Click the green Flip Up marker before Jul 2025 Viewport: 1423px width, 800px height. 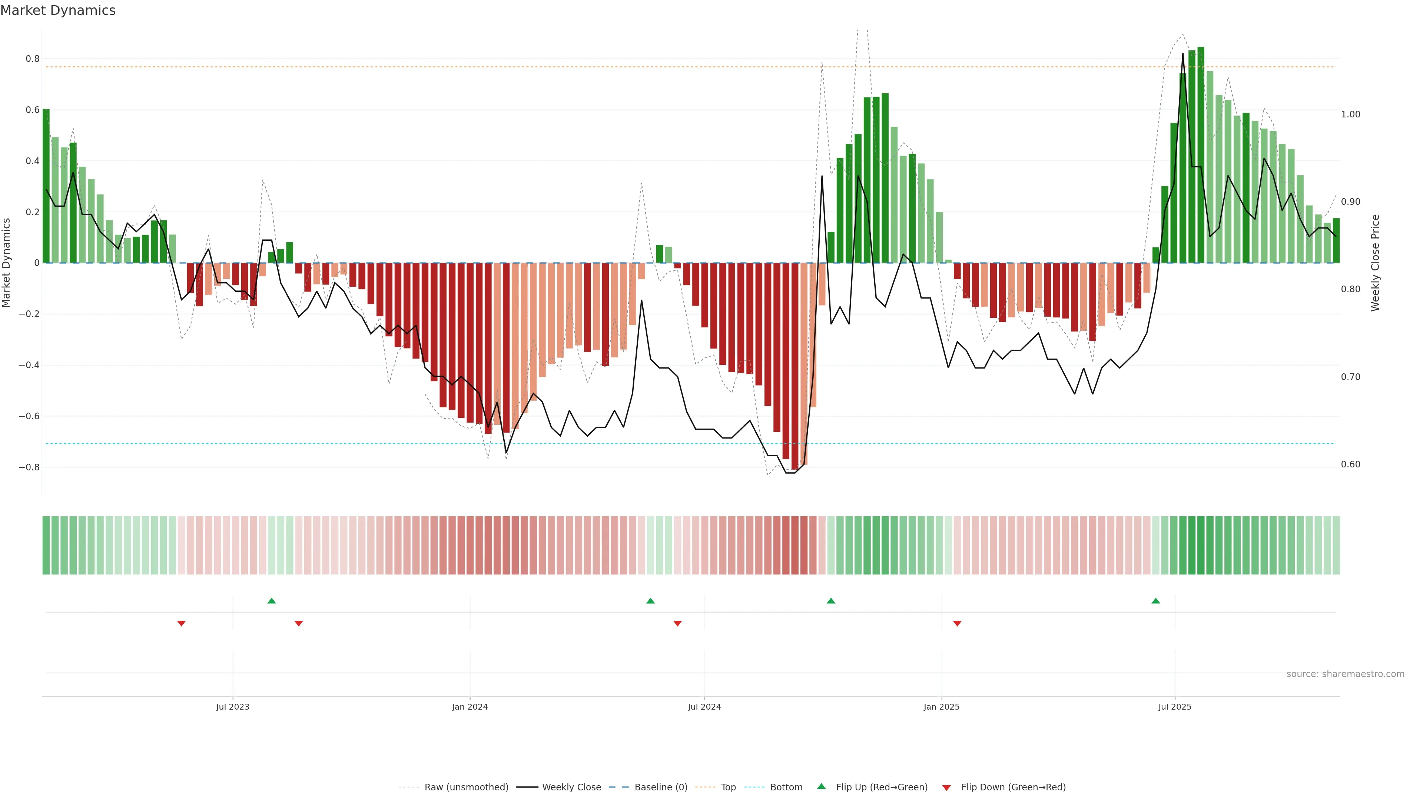(x=1156, y=601)
